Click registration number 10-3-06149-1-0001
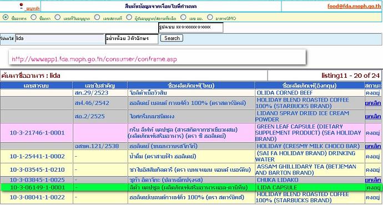 (37, 188)
